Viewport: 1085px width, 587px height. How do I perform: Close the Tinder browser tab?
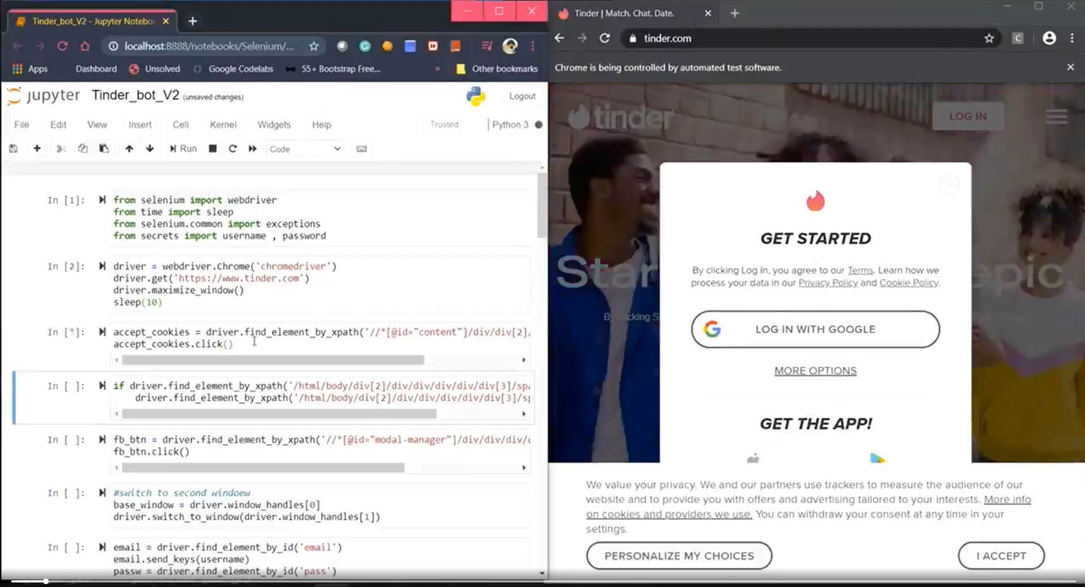pos(708,13)
